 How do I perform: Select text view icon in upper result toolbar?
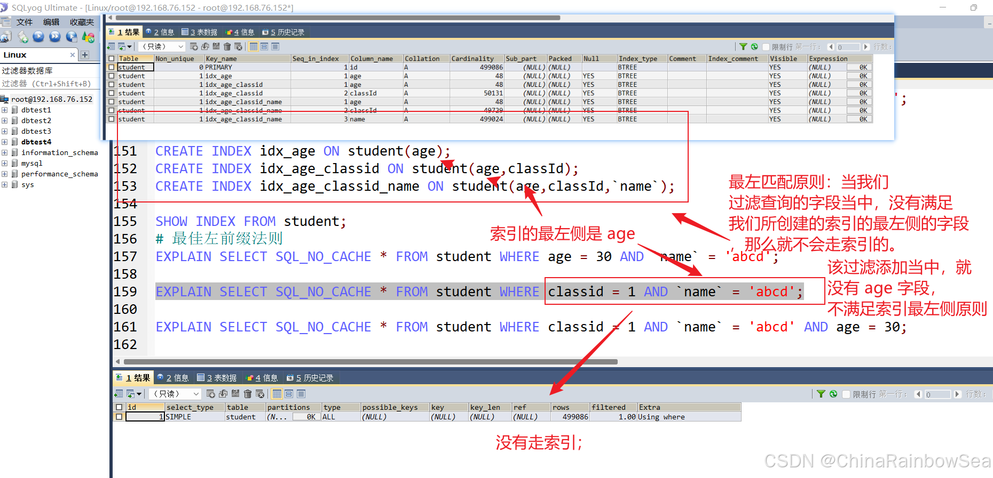coord(275,47)
